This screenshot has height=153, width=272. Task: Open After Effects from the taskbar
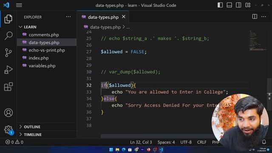pyautogui.click(x=142, y=150)
